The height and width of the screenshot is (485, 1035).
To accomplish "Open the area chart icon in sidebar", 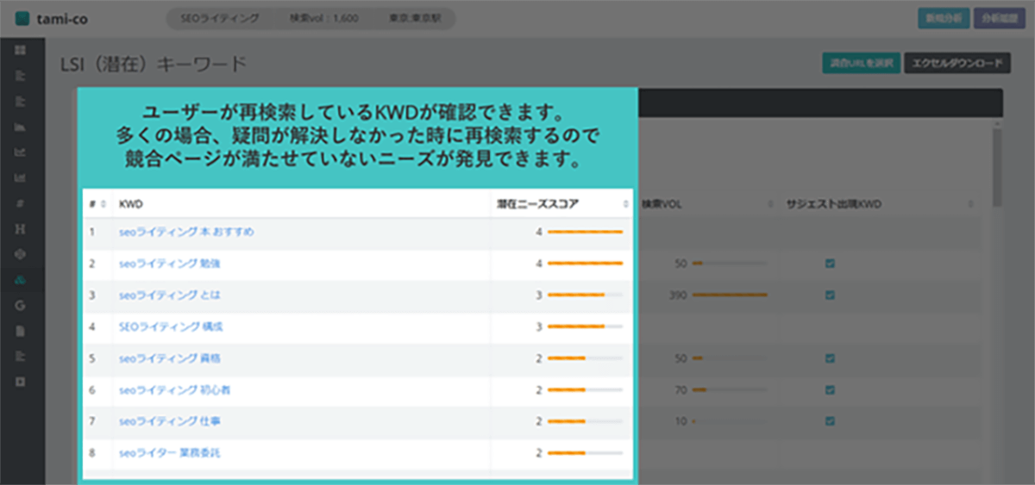I will click(x=21, y=127).
